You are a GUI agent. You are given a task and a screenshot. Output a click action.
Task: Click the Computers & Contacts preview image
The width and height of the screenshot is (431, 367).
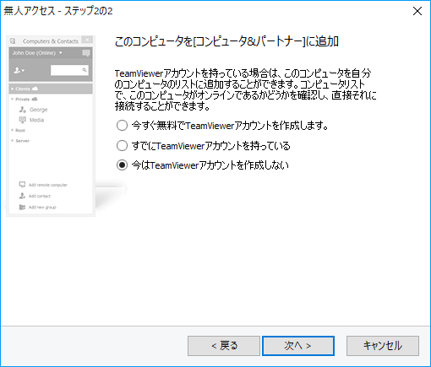point(51,126)
